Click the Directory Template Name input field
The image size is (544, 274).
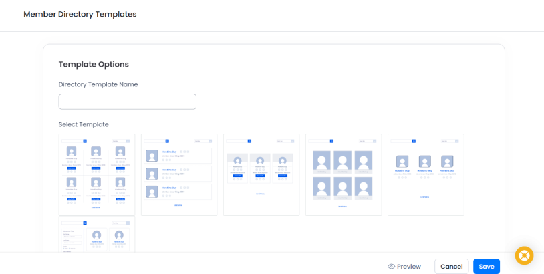[128, 102]
